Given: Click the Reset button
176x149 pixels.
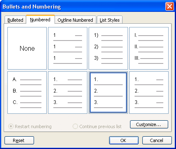Looking at the screenshot, I should [x=19, y=140].
